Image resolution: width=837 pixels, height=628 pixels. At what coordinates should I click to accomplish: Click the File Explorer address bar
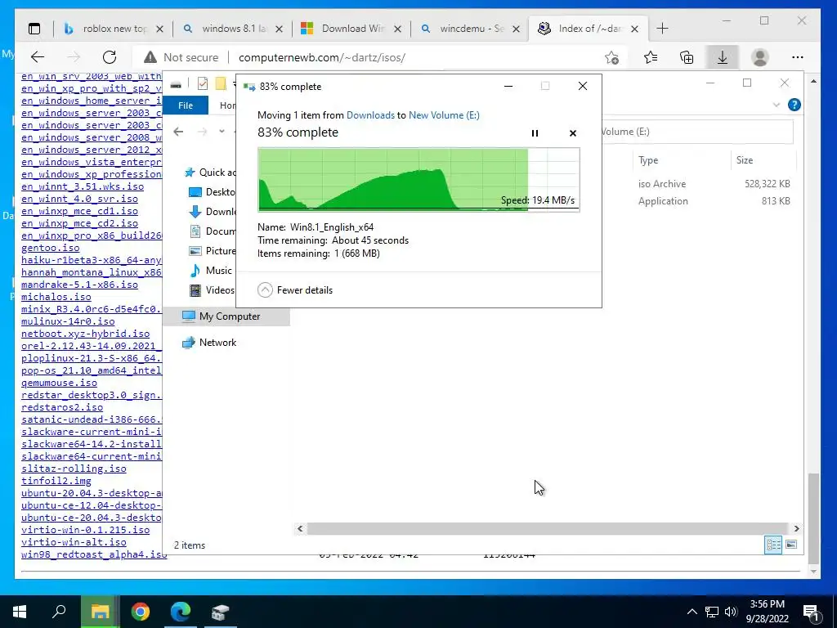[697, 132]
